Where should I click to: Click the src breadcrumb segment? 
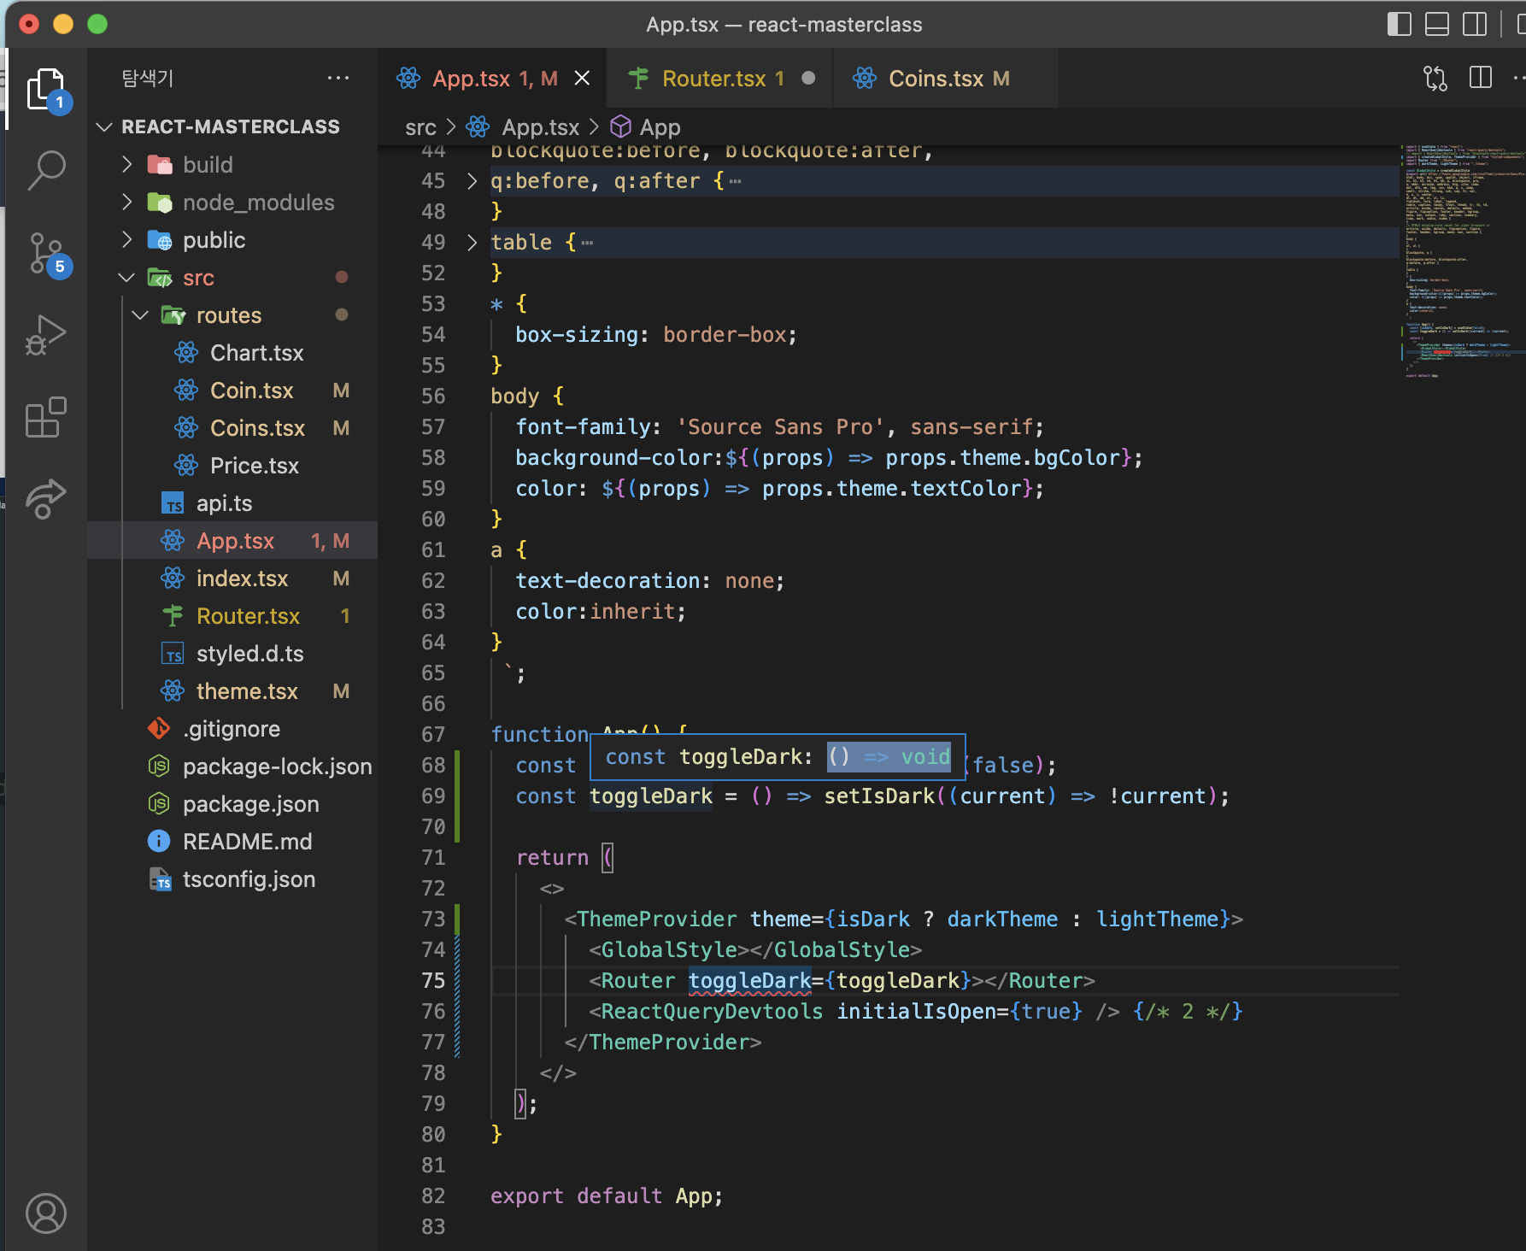[x=420, y=127]
